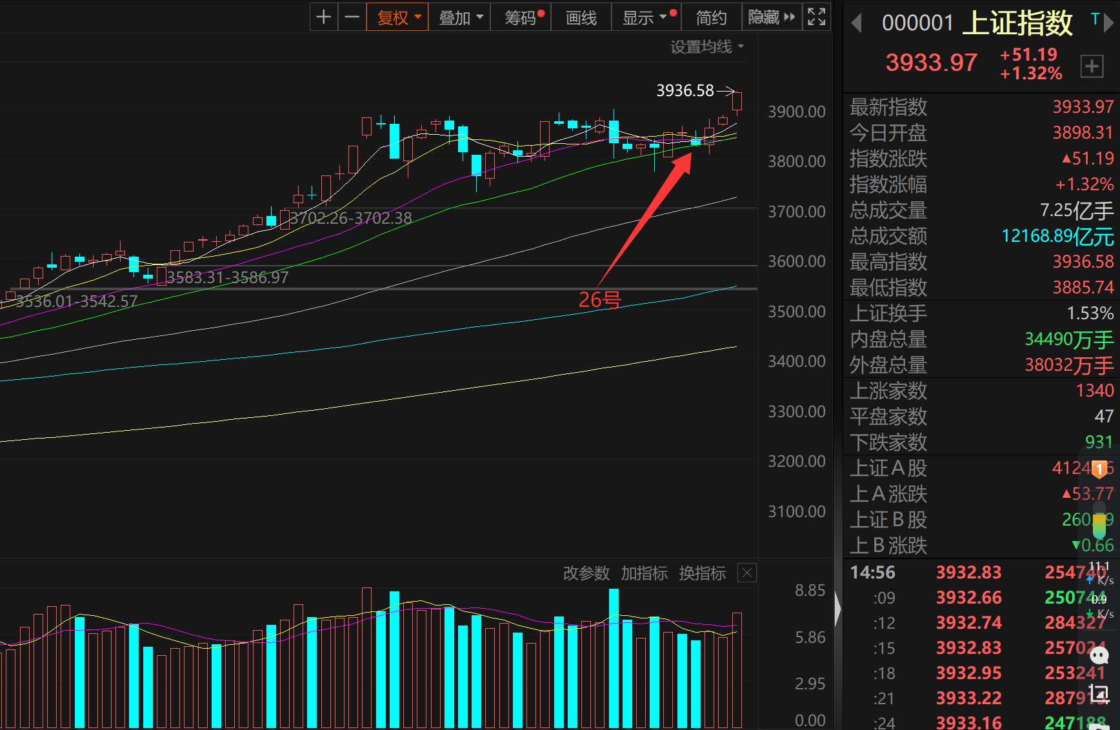Click the cyan T marker beside 上证指数
The height and width of the screenshot is (730, 1120).
(x=1095, y=19)
